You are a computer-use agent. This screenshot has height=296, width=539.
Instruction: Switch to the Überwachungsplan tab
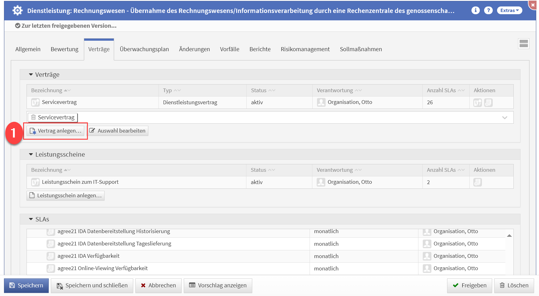(144, 49)
